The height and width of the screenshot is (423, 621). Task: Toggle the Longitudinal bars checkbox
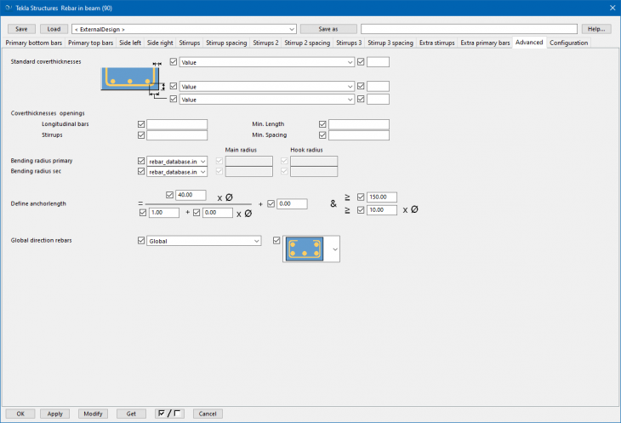(141, 124)
